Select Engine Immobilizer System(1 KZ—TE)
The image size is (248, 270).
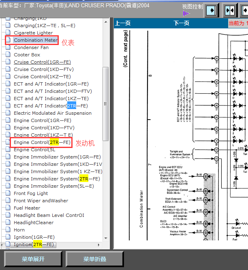tap(58, 171)
